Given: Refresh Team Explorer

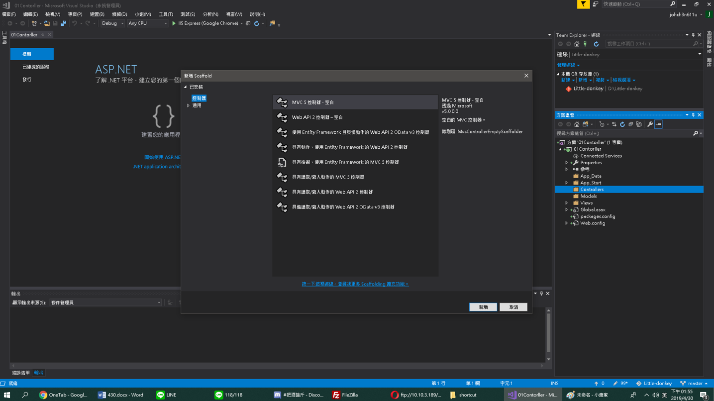Looking at the screenshot, I should tap(596, 44).
